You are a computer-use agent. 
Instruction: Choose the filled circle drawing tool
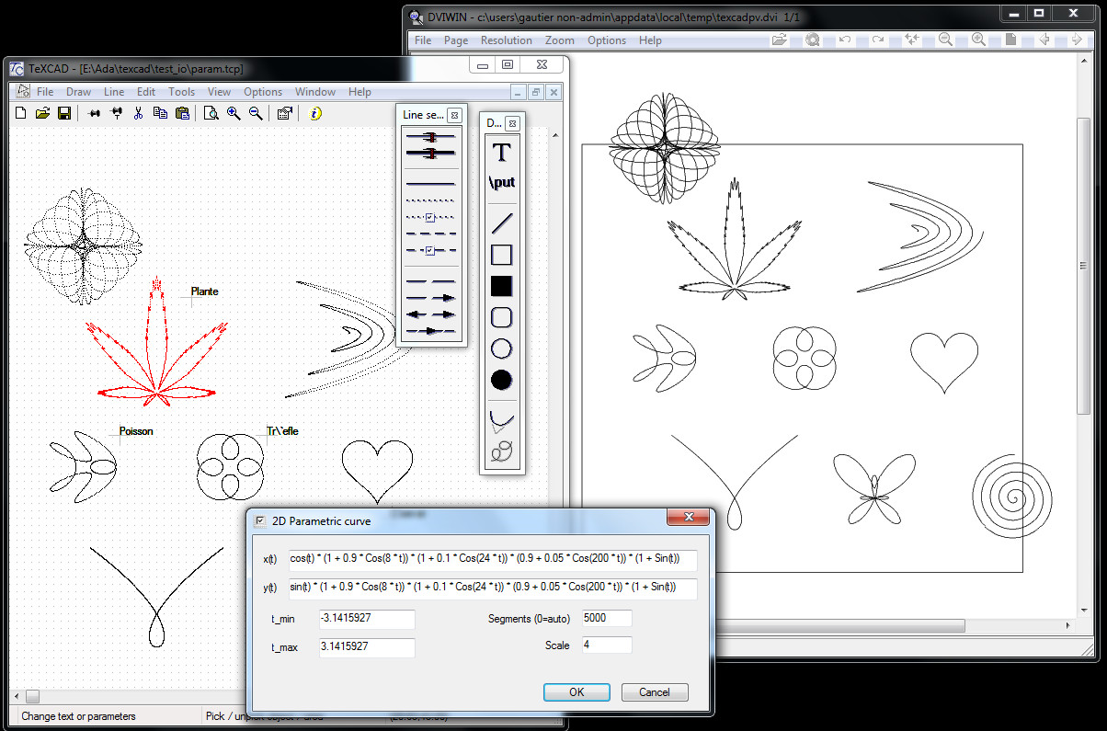501,380
